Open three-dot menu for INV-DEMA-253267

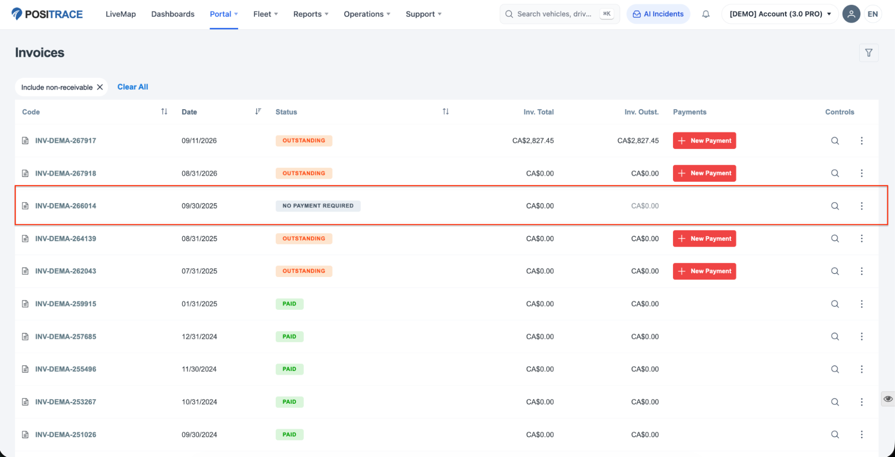(x=861, y=402)
